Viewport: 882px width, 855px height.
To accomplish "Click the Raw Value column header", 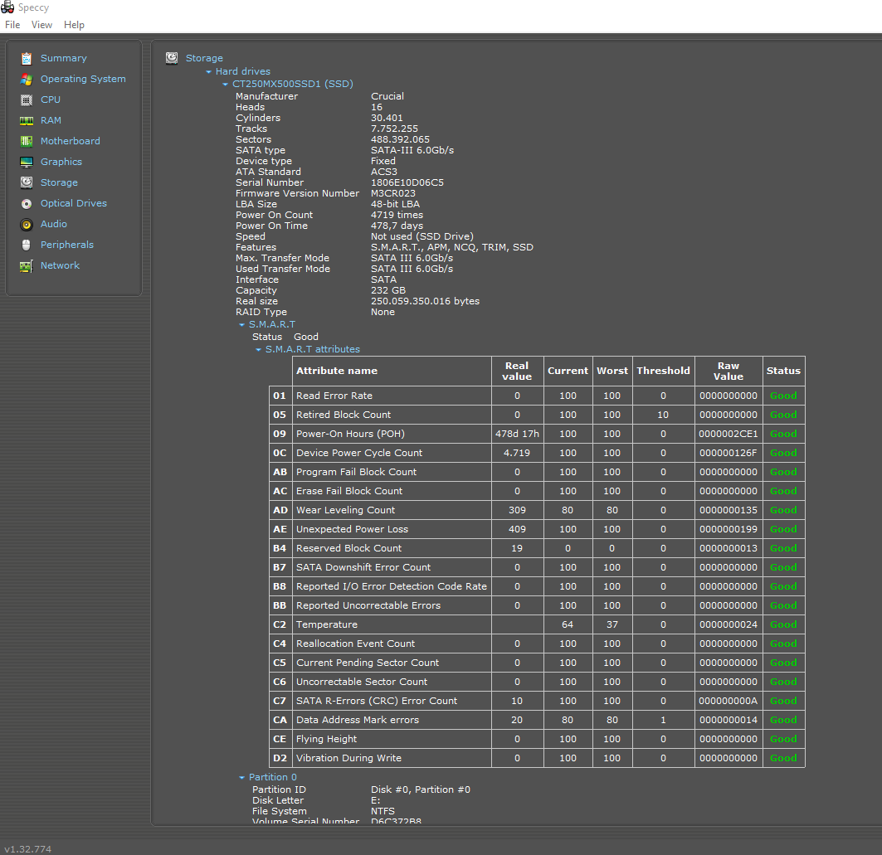I will point(729,371).
